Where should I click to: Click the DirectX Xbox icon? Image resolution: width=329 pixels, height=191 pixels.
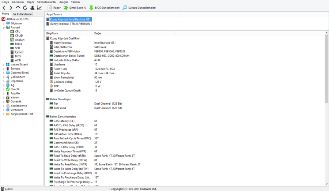(x=8, y=89)
